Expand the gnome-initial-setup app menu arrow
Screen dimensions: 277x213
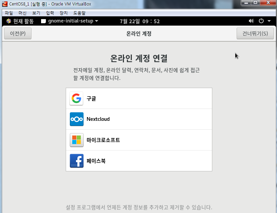coord(97,21)
